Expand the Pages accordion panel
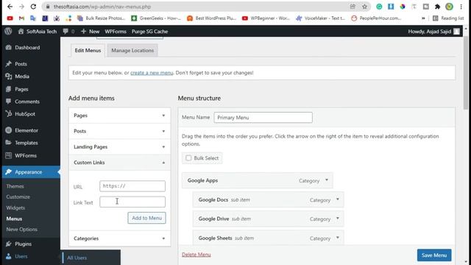471x265 pixels. pos(119,116)
